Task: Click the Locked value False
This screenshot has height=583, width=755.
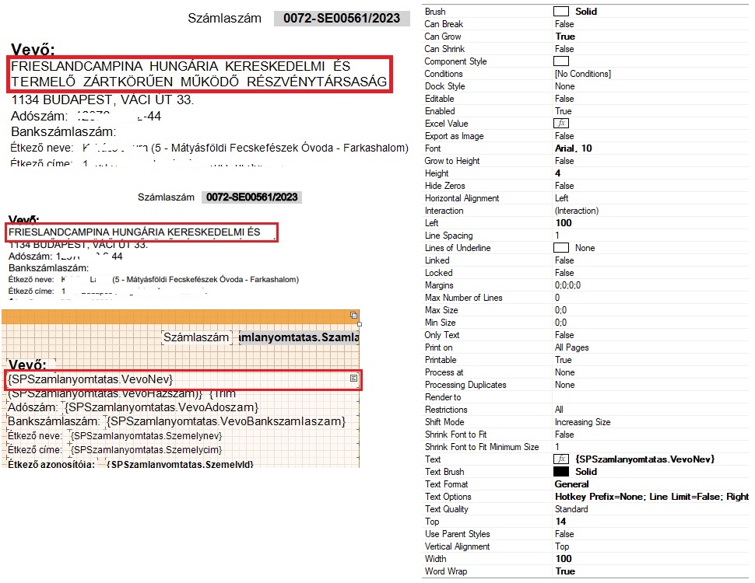Action: coord(564,273)
